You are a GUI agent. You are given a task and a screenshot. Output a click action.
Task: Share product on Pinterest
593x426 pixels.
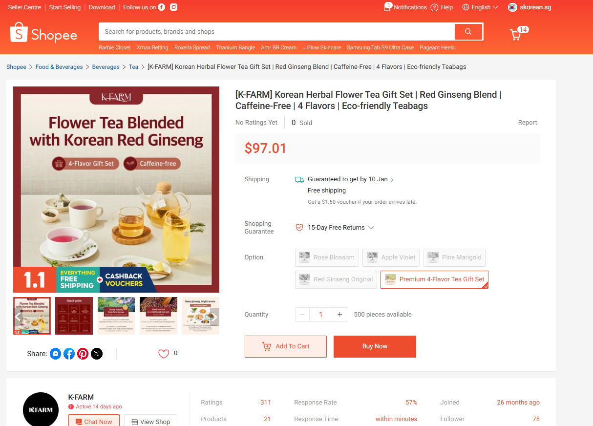click(x=83, y=354)
